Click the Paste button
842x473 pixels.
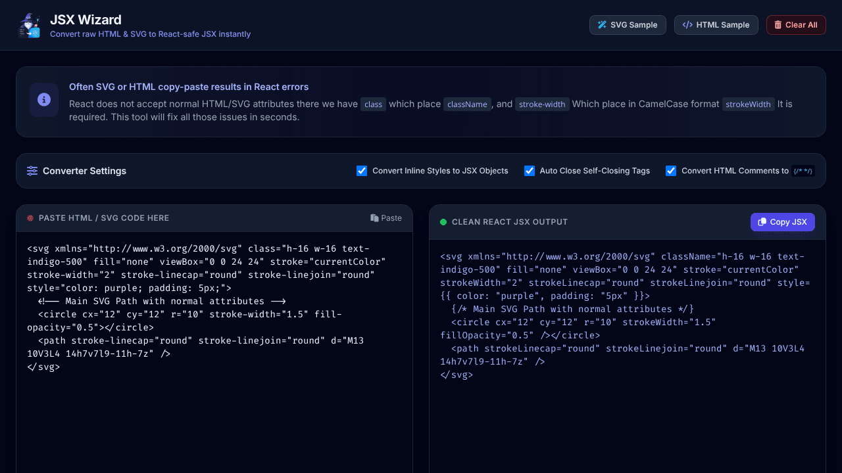coord(386,218)
